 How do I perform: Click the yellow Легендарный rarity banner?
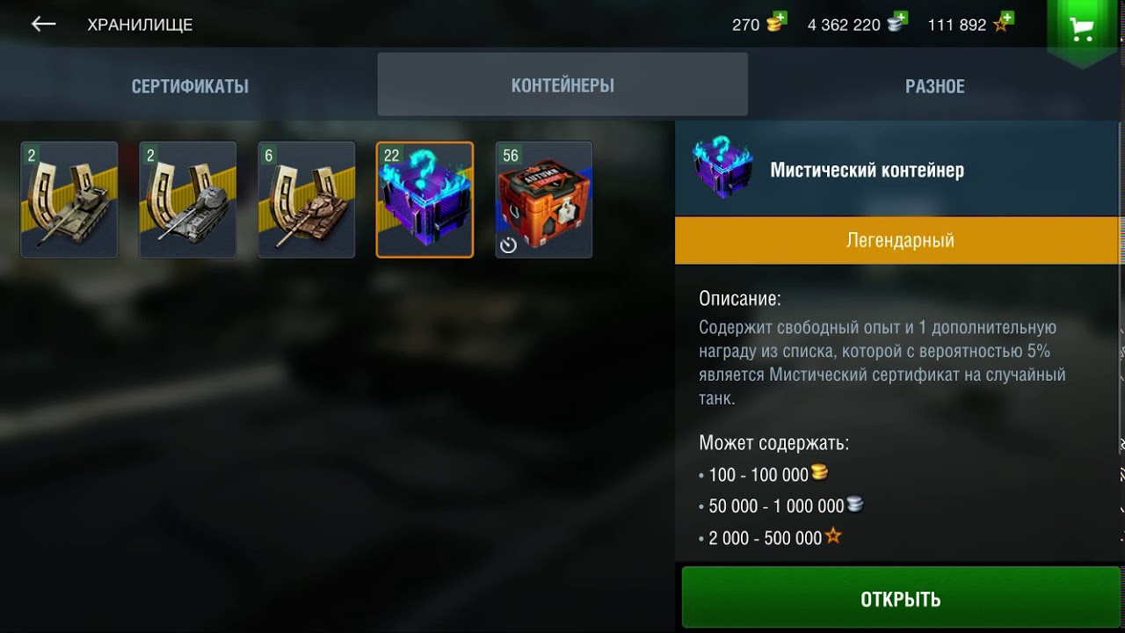point(900,240)
